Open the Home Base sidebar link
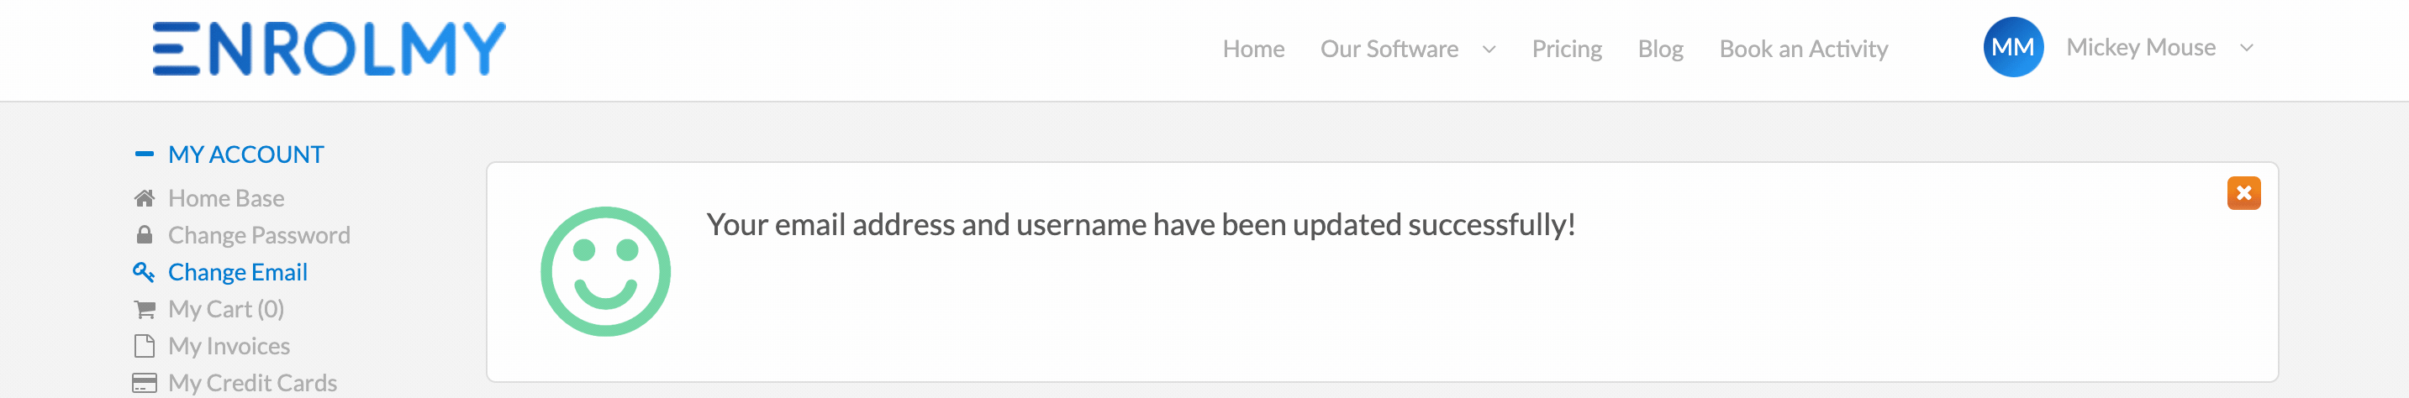The width and height of the screenshot is (2409, 398). click(226, 198)
